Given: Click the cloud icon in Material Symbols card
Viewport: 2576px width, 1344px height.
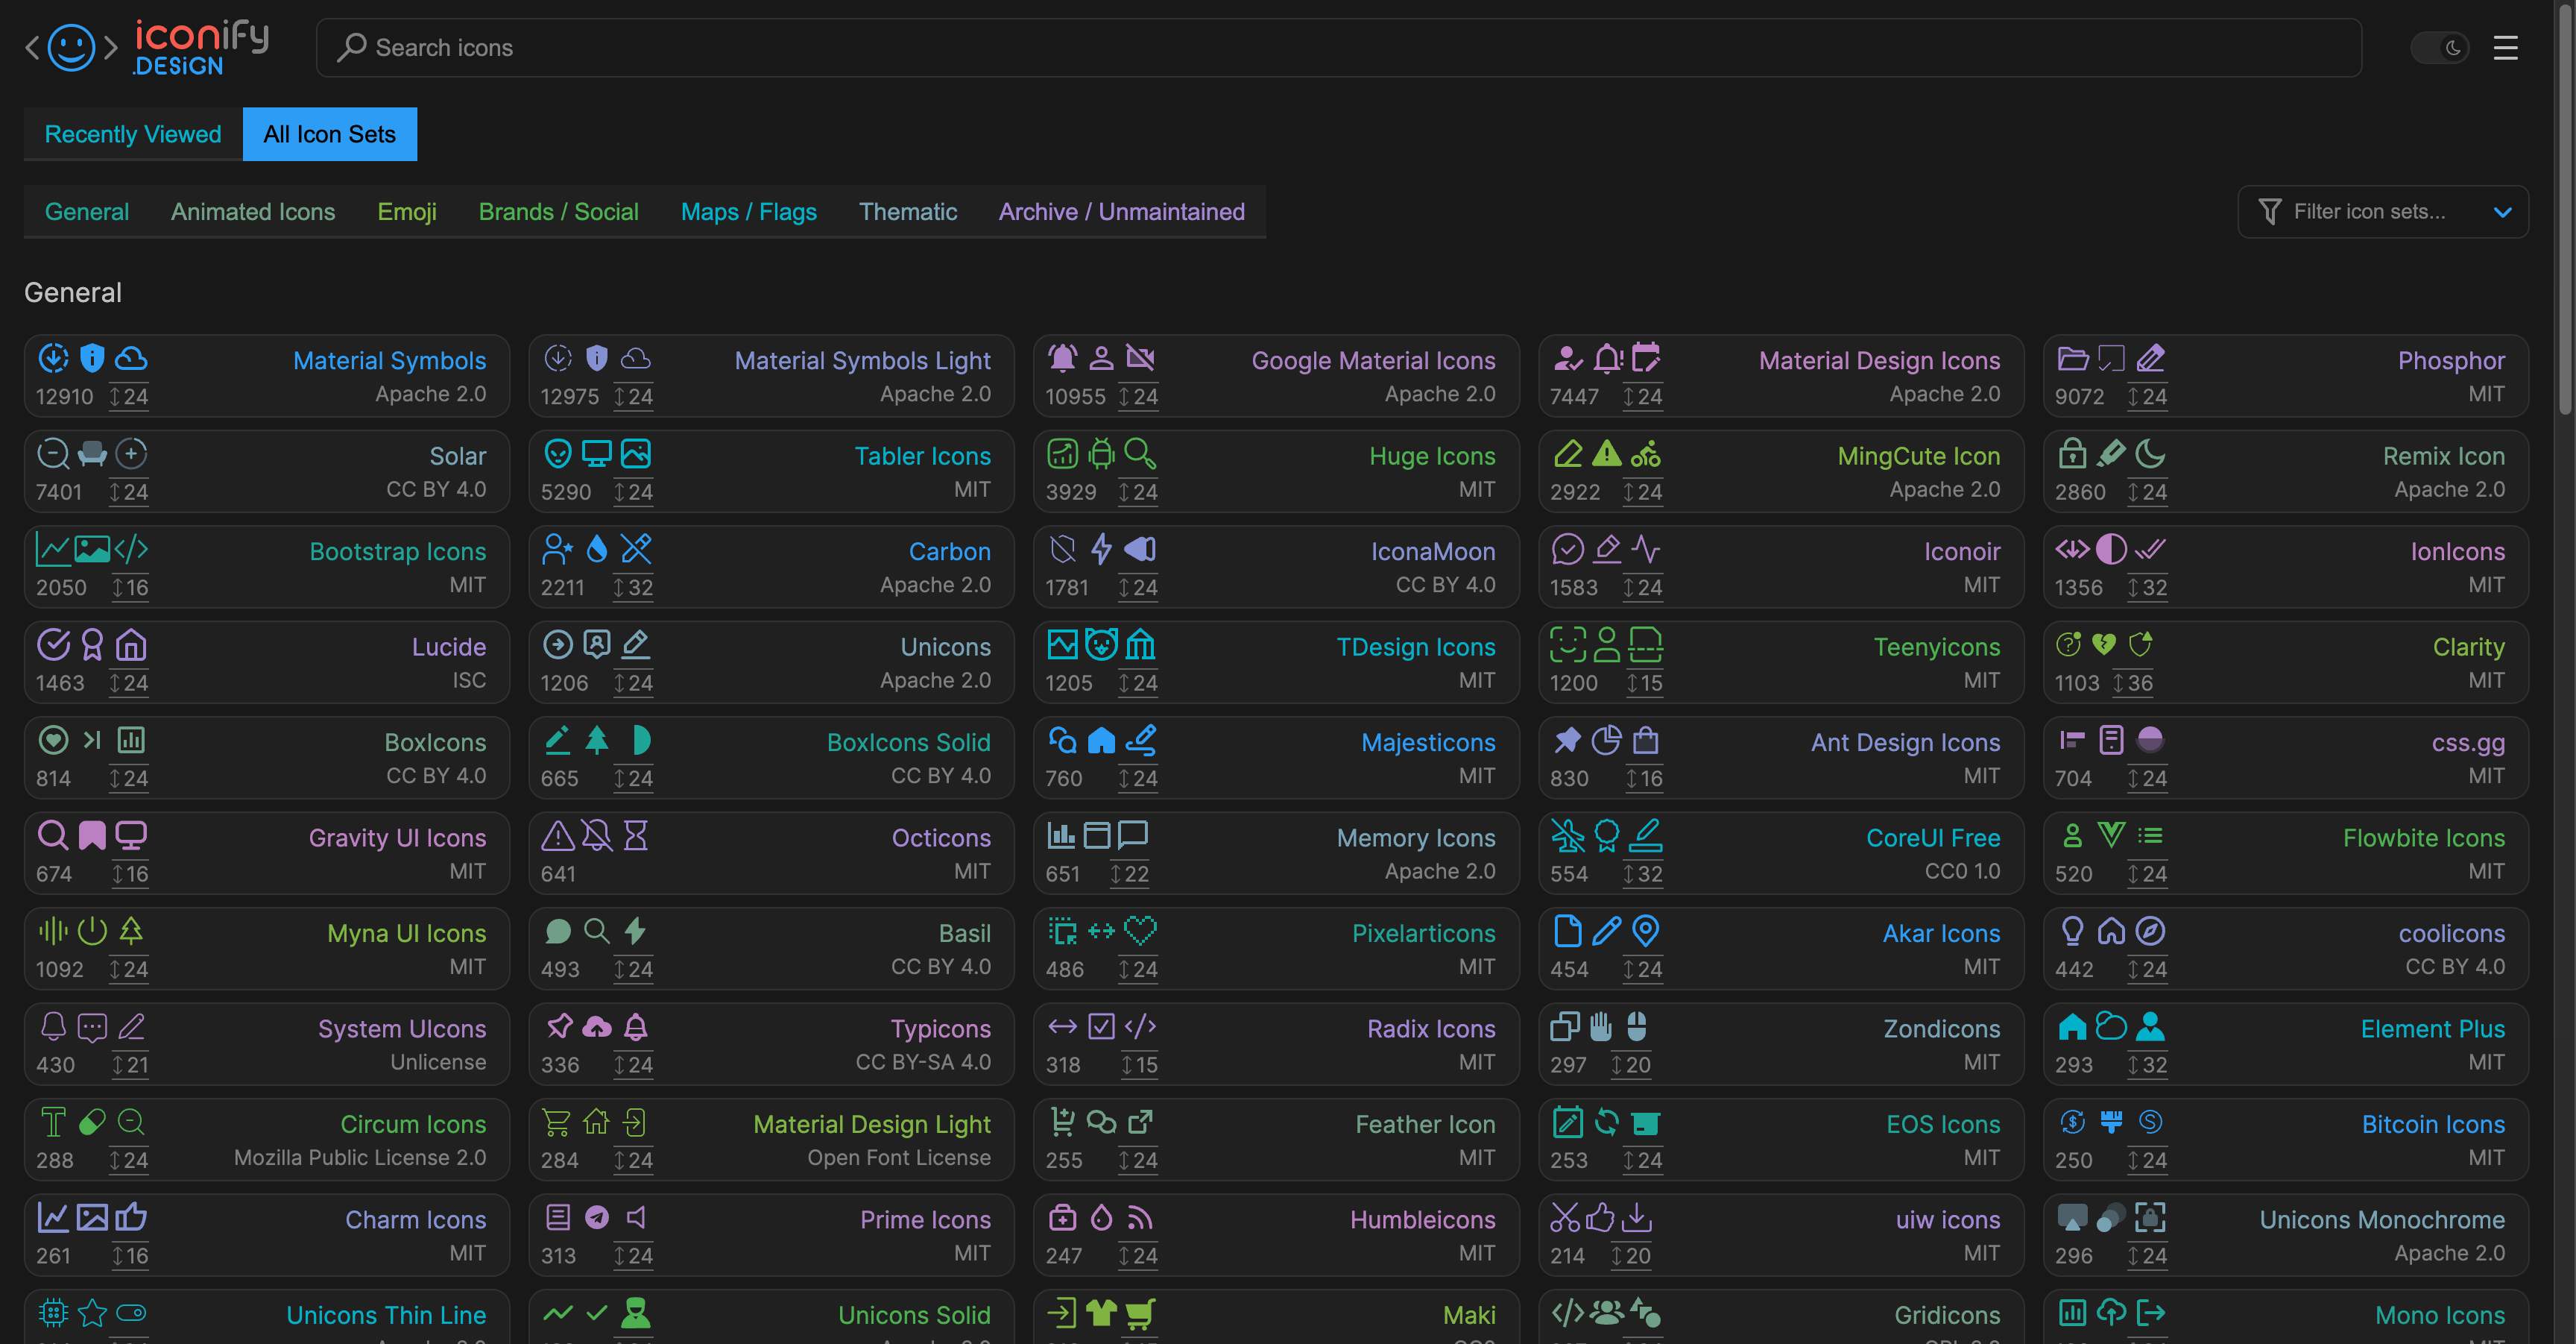Looking at the screenshot, I should [x=131, y=357].
